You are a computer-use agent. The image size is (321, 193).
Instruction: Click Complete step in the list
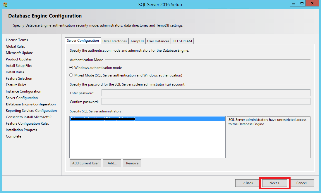tap(13, 136)
